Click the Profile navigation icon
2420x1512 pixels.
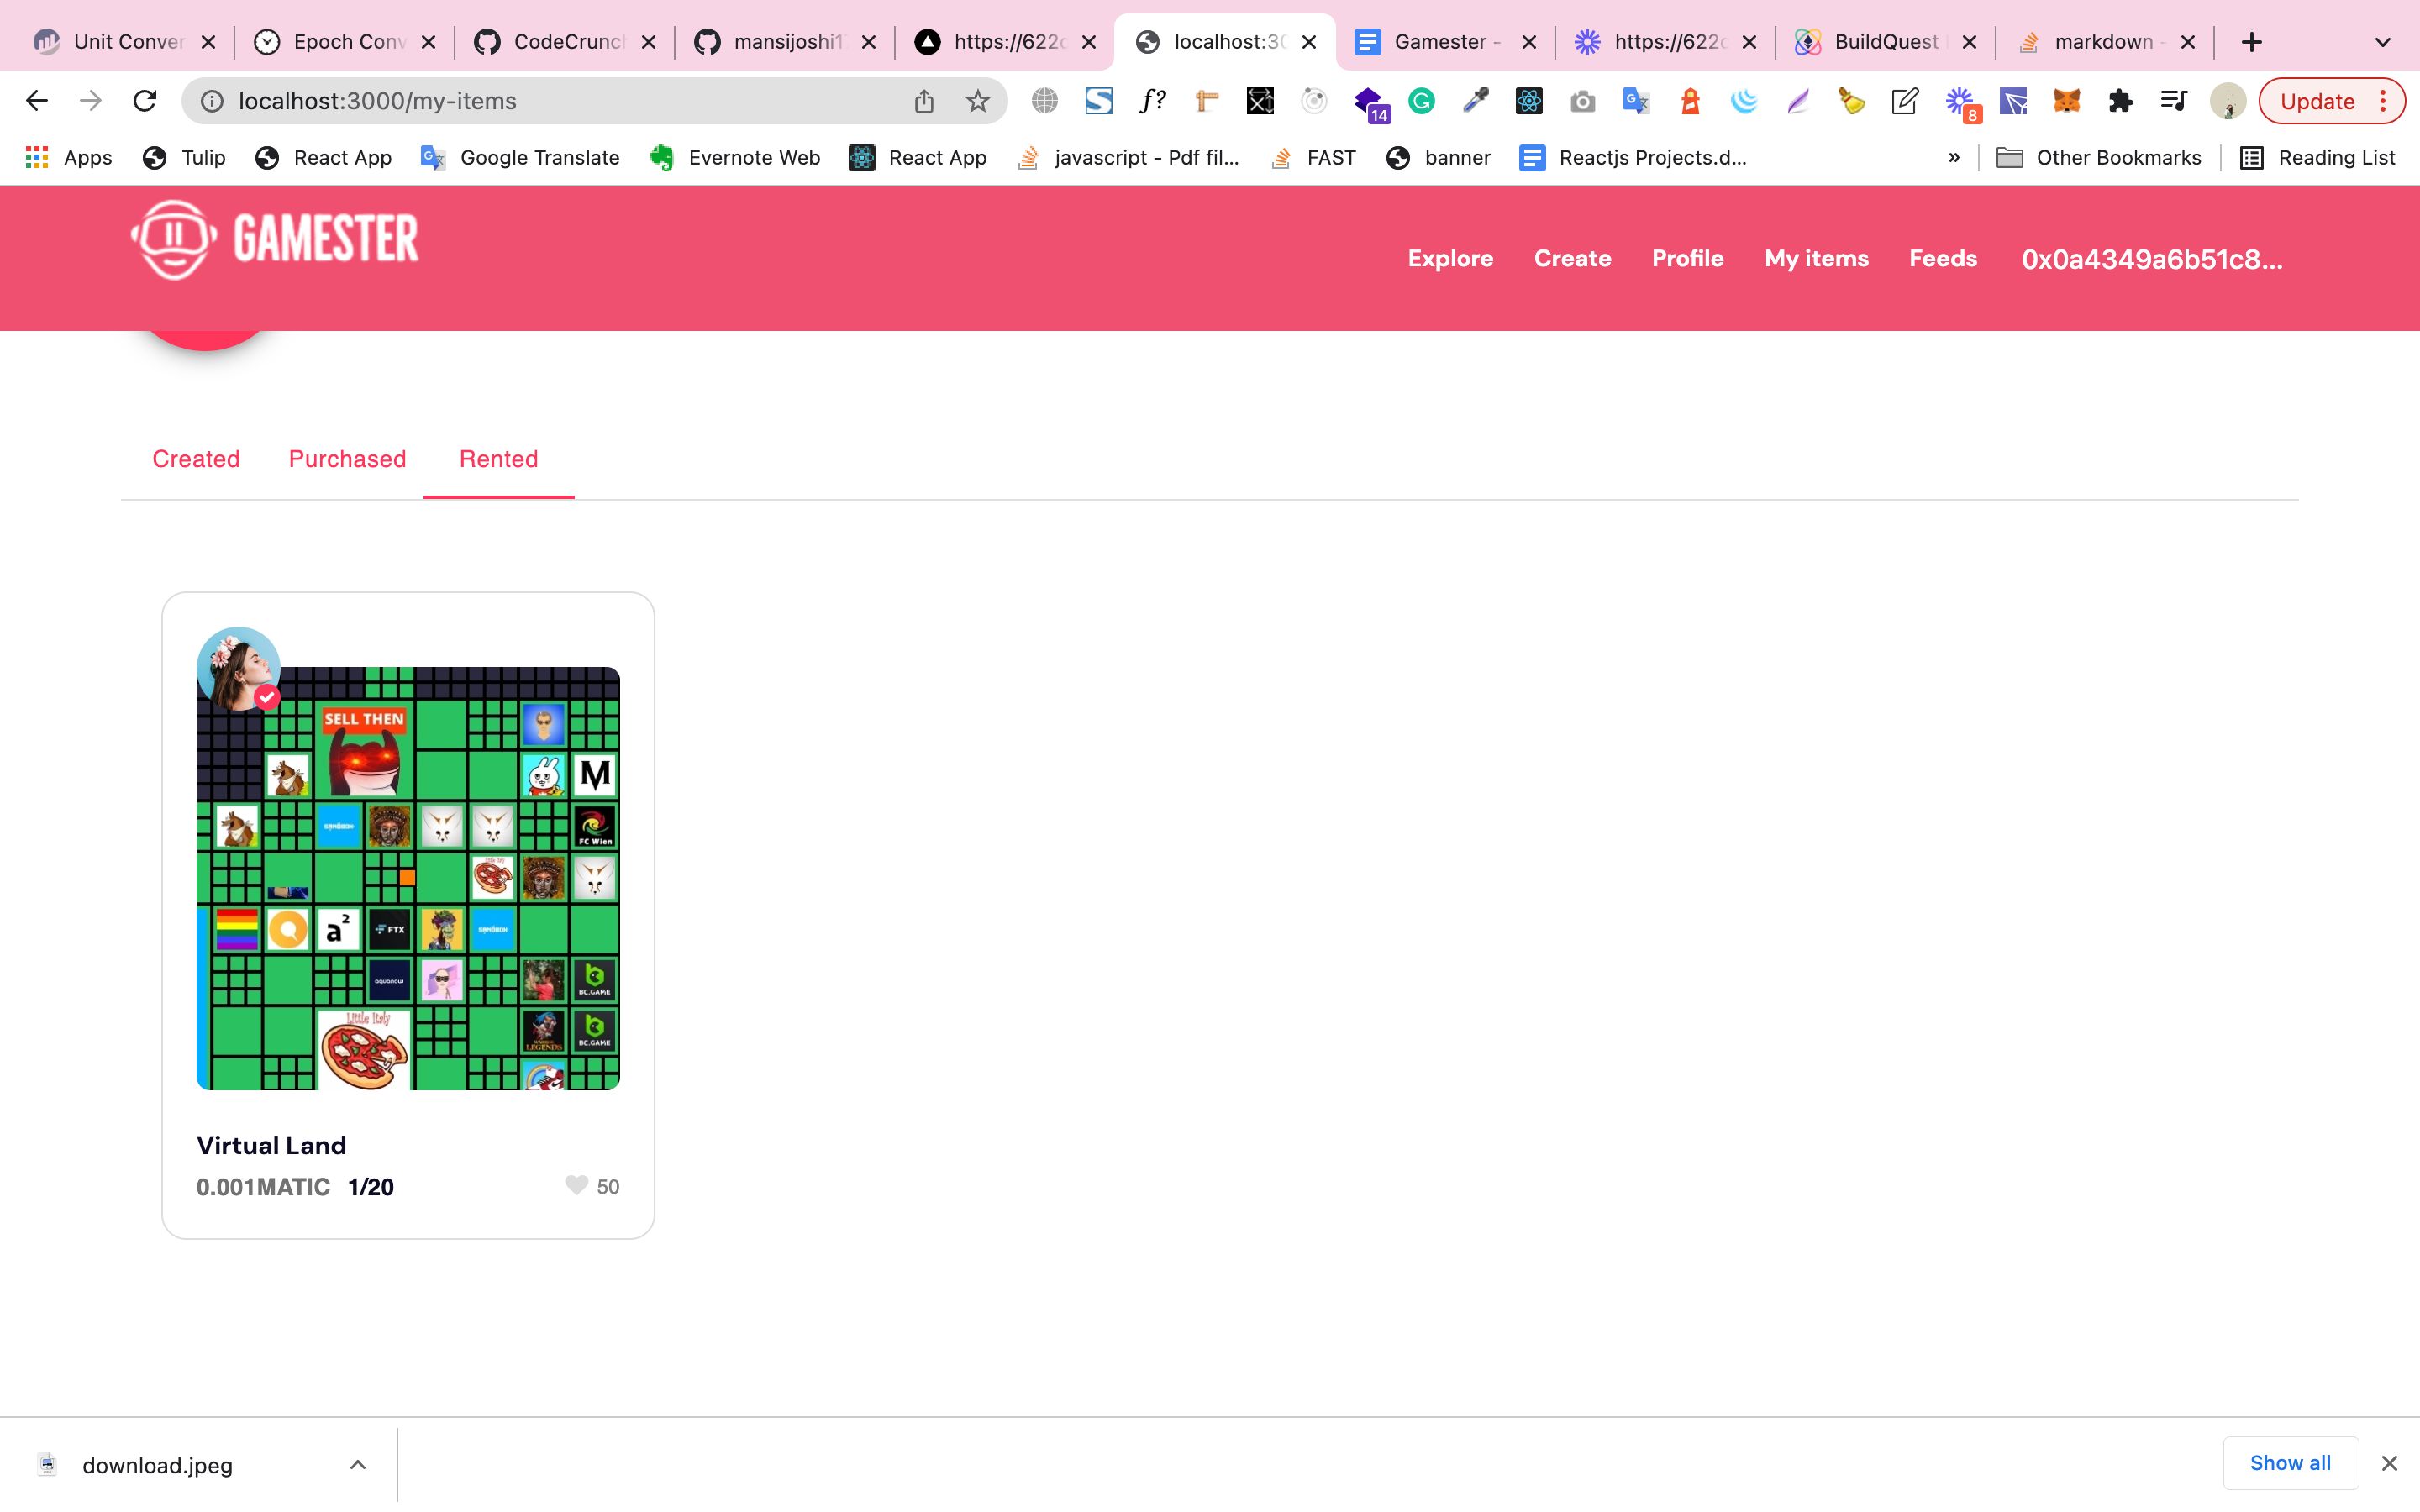click(x=1685, y=258)
